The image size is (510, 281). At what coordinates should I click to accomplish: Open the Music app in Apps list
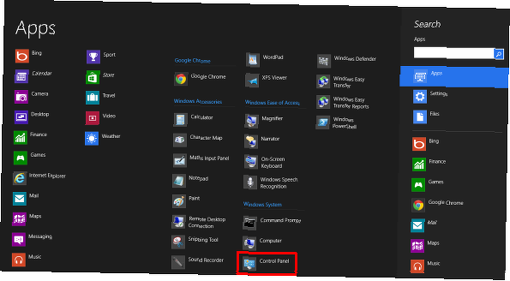pos(27,259)
